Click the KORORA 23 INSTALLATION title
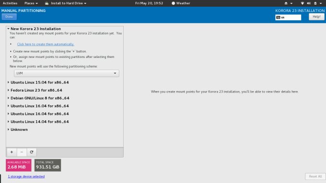This screenshot has width=326, height=183. (300, 11)
